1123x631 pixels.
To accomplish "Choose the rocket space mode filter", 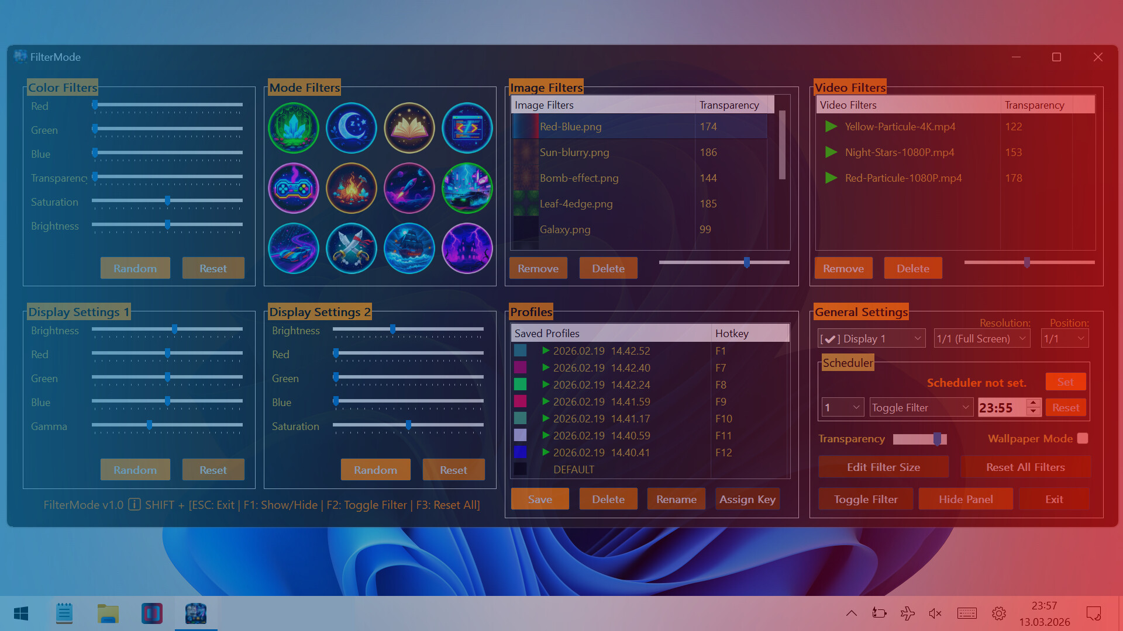I will (x=409, y=188).
